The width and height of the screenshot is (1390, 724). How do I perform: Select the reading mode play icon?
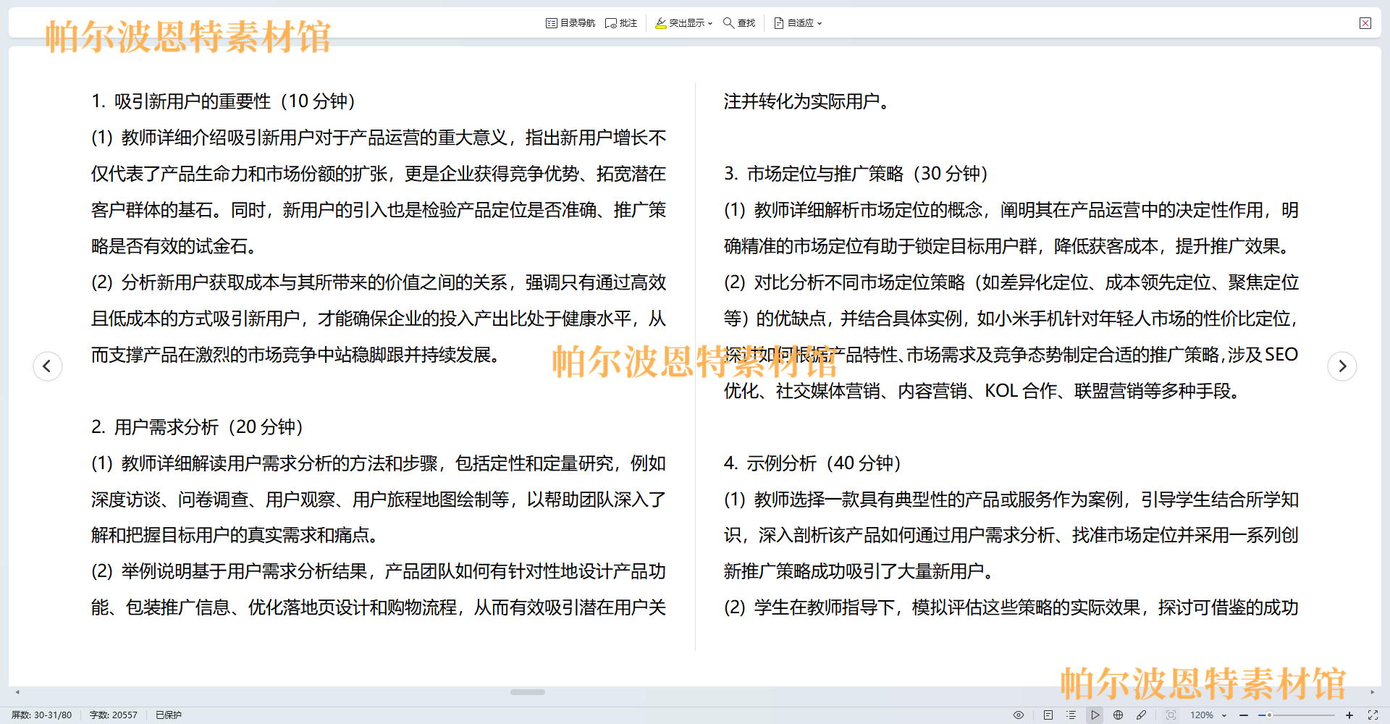[x=1095, y=715]
